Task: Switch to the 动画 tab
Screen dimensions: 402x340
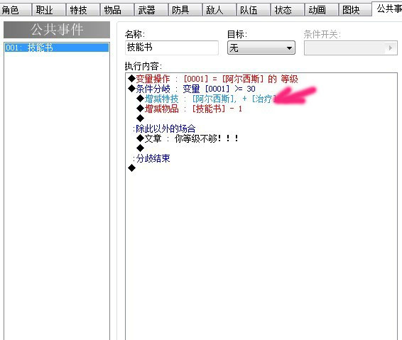Action: [x=321, y=10]
